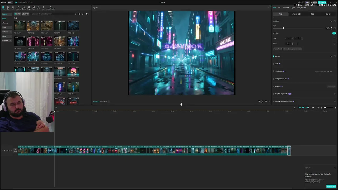Expand the İçe aktar sidebar dropdown
This screenshot has width=338, height=190.
point(6,14)
